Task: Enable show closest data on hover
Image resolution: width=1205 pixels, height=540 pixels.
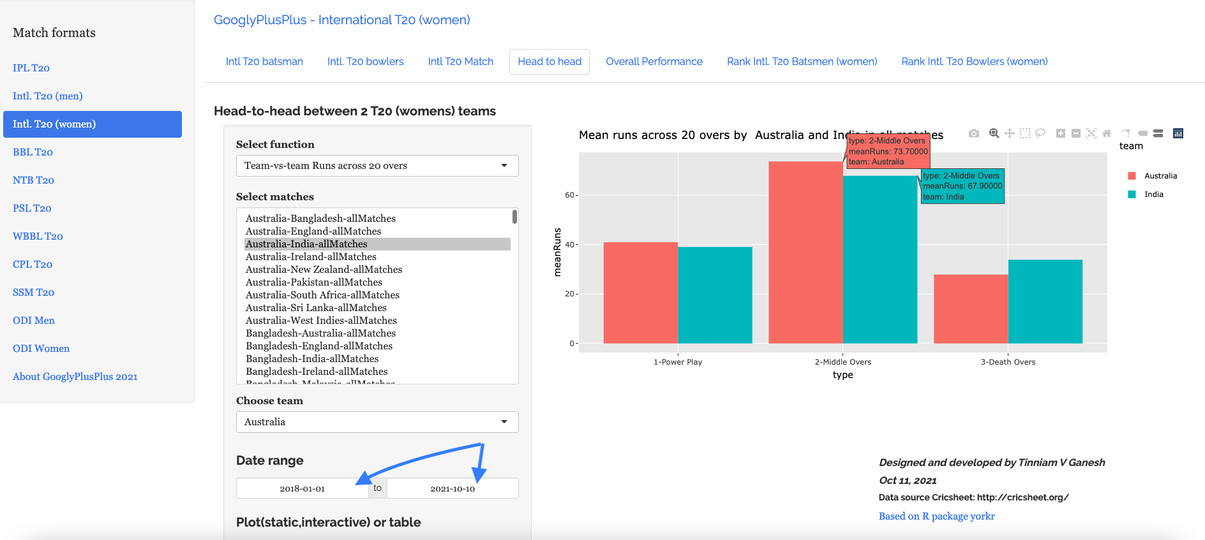Action: 1142,133
